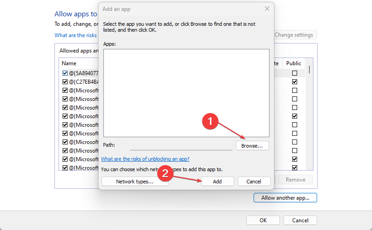Click the 'Allowed apps an' label

[x=79, y=51]
